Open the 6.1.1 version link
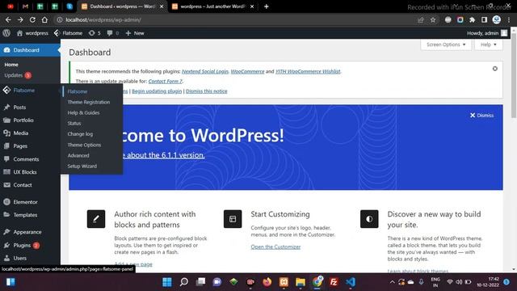Image resolution: width=517 pixels, height=291 pixels. (163, 155)
